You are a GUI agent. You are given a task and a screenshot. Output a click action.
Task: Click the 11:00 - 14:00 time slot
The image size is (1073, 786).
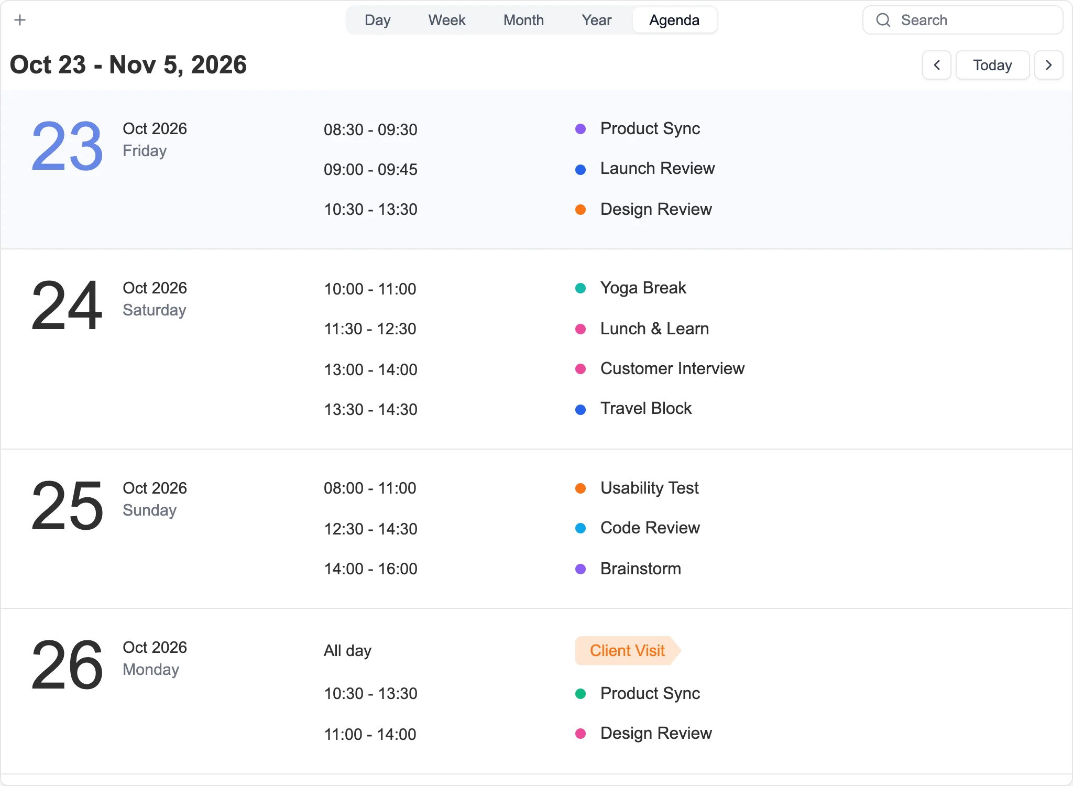[x=370, y=735]
